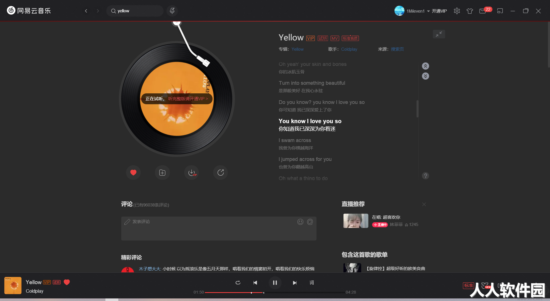The height and width of the screenshot is (301, 550).
Task: Click the 标准 quality selector in player bar
Action: 468,286
